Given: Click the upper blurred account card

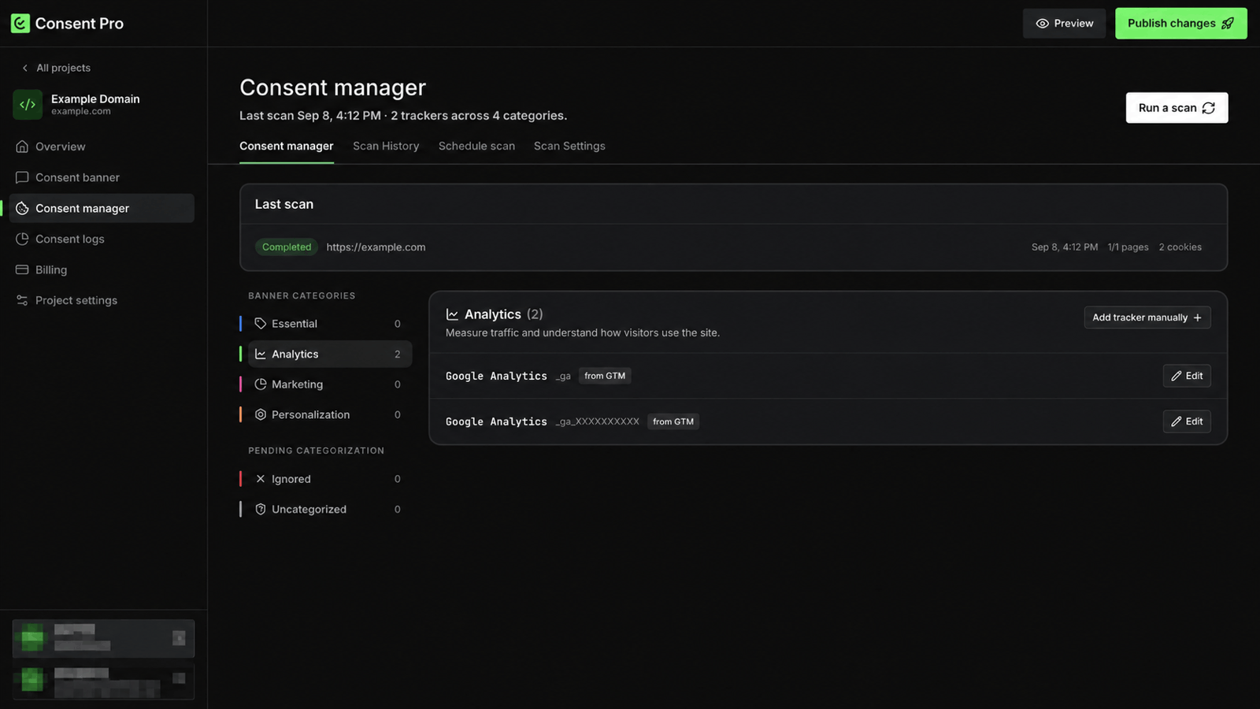Looking at the screenshot, I should coord(103,638).
